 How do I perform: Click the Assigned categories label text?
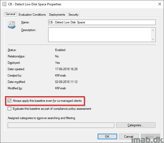[42, 118]
